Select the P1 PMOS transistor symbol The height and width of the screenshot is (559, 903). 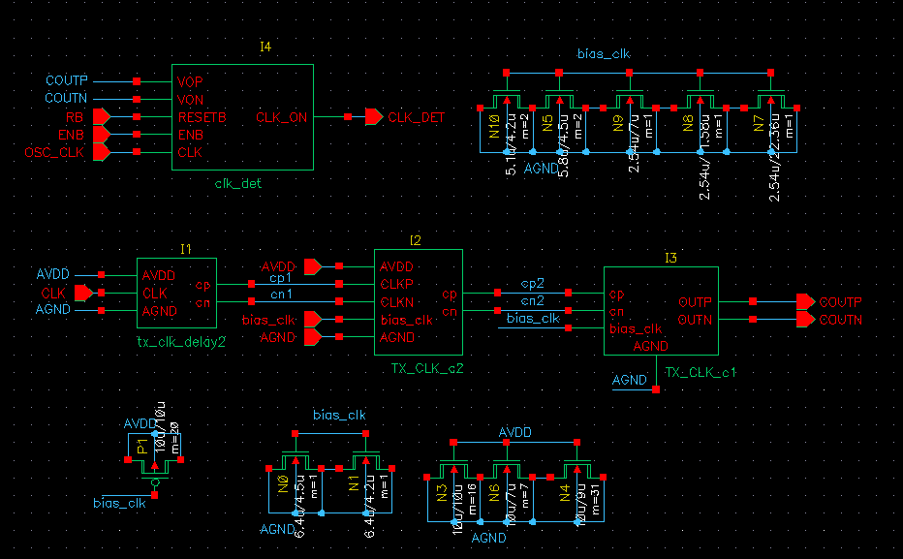pyautogui.click(x=153, y=455)
